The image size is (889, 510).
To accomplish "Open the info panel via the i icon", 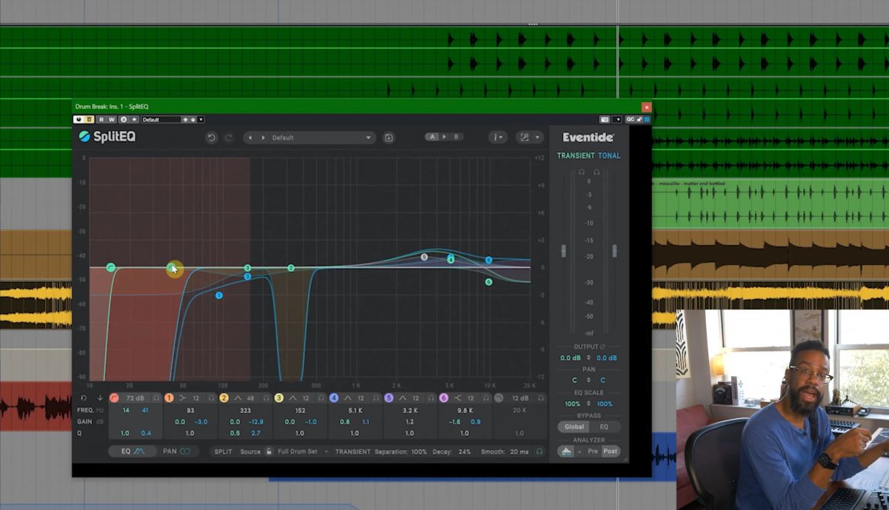I will coord(497,137).
